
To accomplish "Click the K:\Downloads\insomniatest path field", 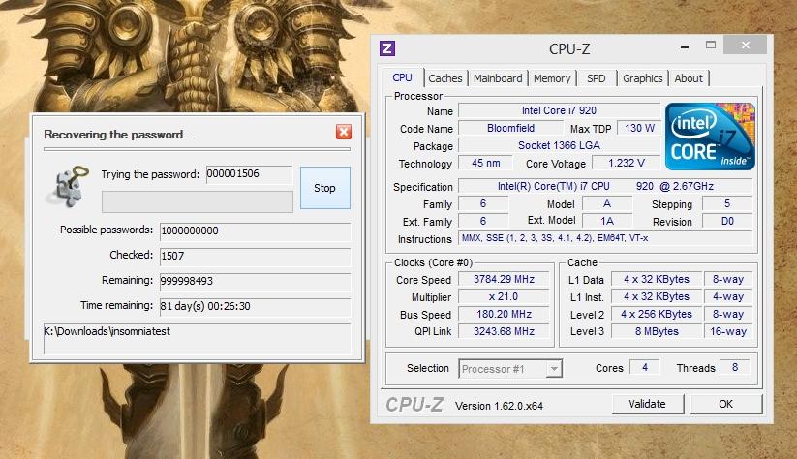I will [x=198, y=338].
